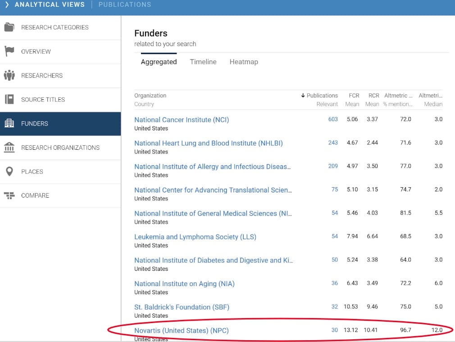The image size is (455, 342).
Task: Open Leukemia and Lymphoma Society (LLS)
Action: (x=195, y=237)
